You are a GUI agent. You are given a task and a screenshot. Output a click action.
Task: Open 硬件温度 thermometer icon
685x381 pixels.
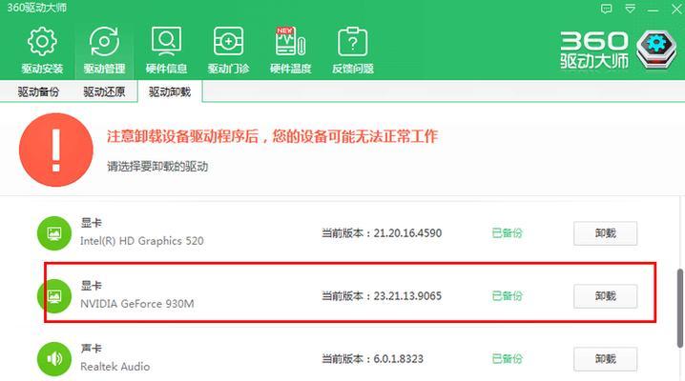(290, 41)
